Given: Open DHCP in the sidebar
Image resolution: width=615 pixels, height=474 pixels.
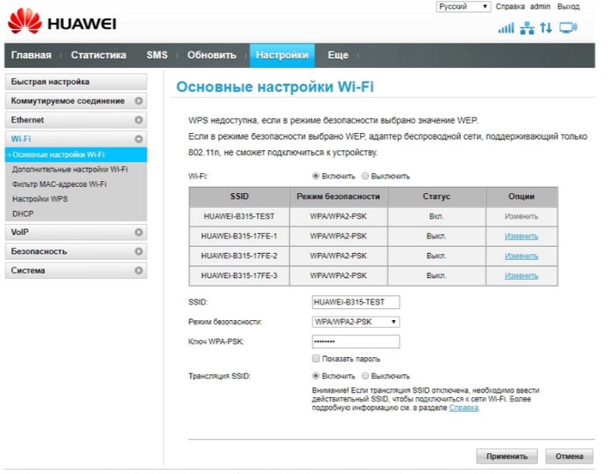Looking at the screenshot, I should (x=23, y=214).
